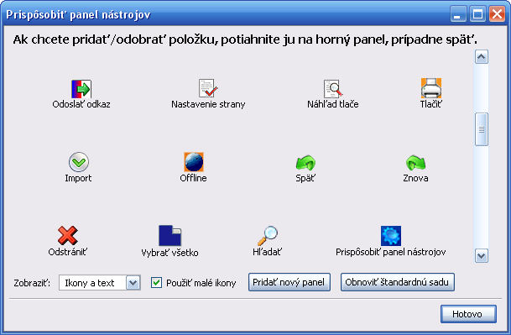The image size is (511, 335).
Task: Pick the Prispôsobiť panel nástrojov gear icon
Action: 391,236
